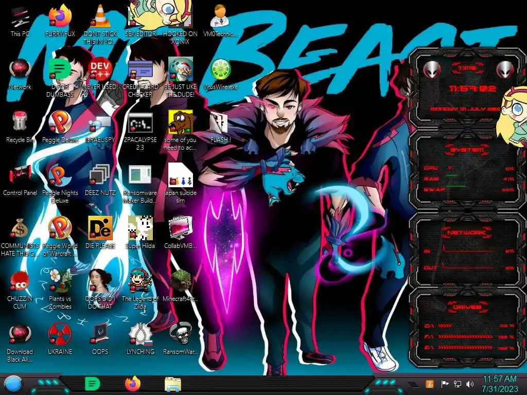
Task: Click the CPU usage row in widget
Action: coord(469,168)
